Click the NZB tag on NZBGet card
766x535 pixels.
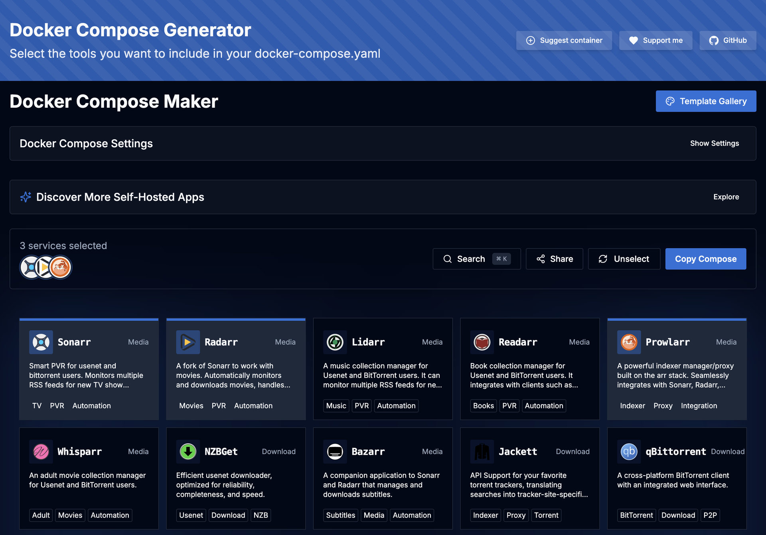click(x=261, y=515)
